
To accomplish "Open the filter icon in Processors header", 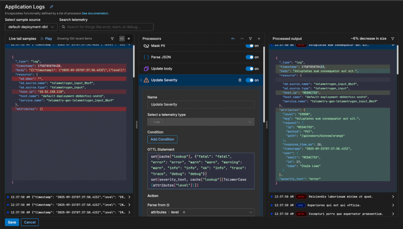I will [x=250, y=38].
